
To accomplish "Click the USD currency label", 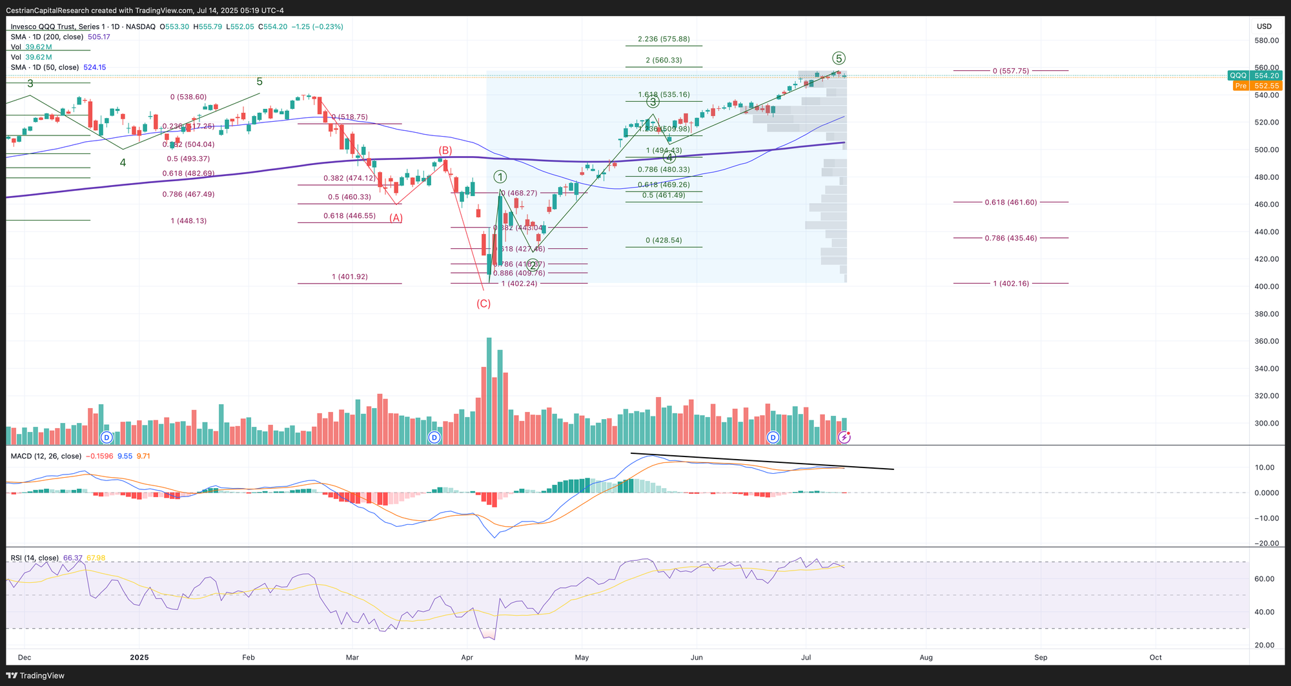I will point(1264,26).
